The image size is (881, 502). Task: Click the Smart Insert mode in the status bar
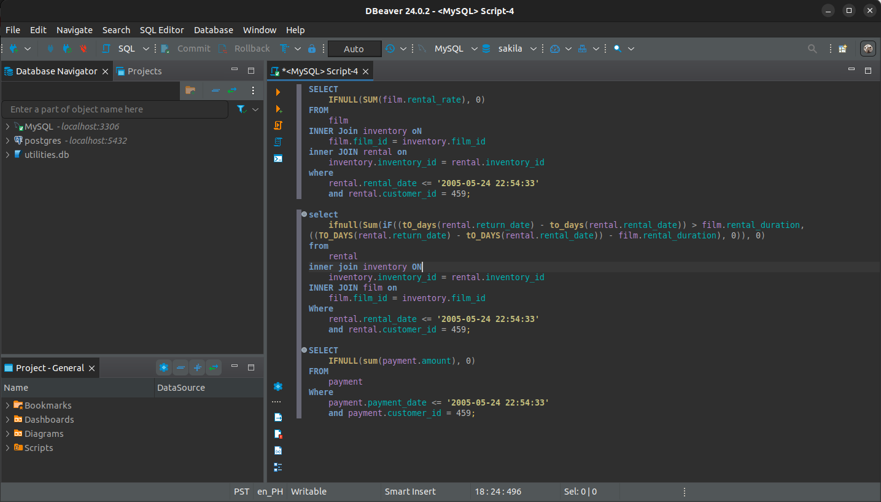coord(410,491)
